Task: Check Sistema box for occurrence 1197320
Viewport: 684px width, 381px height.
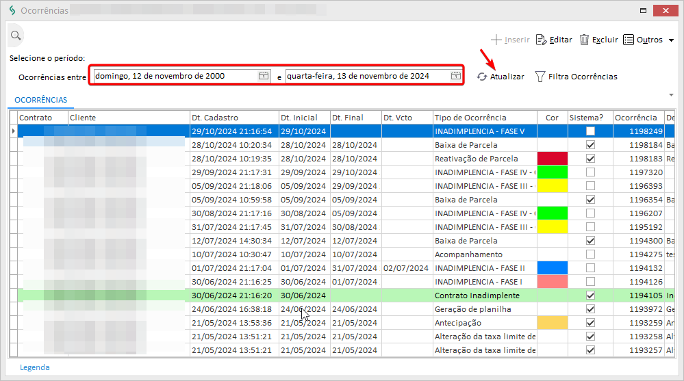Action: coord(590,172)
